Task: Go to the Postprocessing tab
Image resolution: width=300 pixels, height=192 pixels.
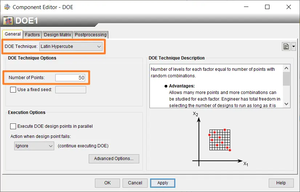Action: tap(91, 35)
